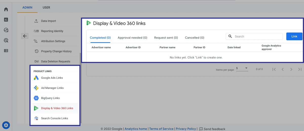This screenshot has height=131, width=304.
Task: Select the Cancelled (0) tab
Action: click(x=195, y=38)
